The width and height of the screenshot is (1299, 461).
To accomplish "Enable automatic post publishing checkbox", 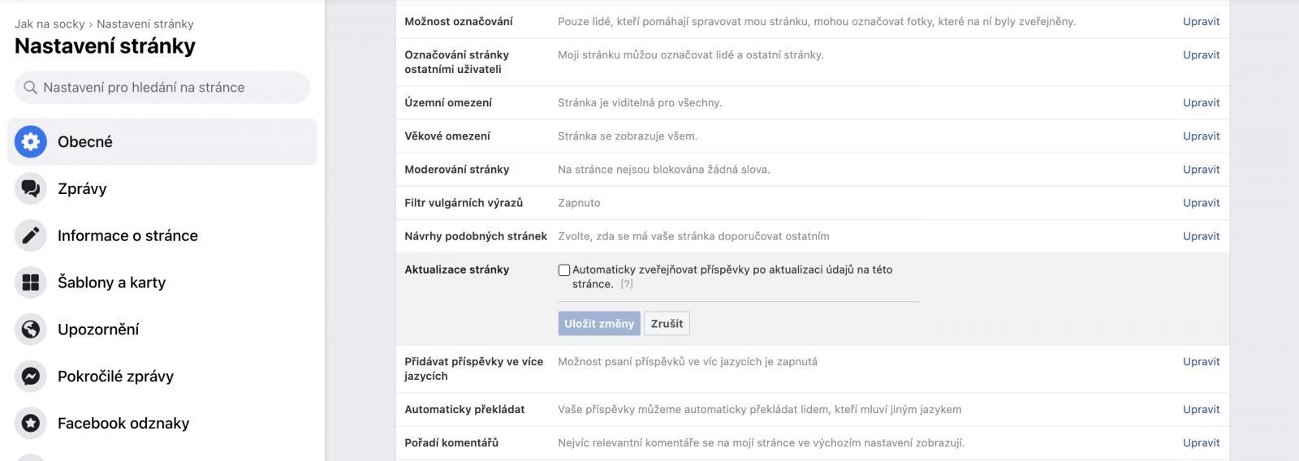I will [564, 270].
